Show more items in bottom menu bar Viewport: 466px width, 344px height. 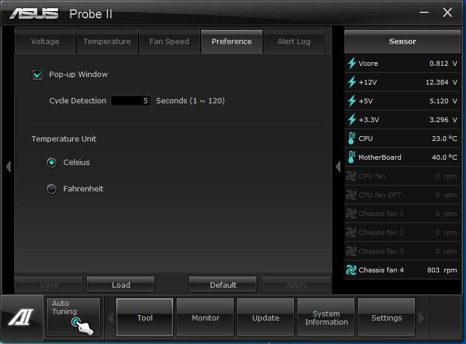421,318
